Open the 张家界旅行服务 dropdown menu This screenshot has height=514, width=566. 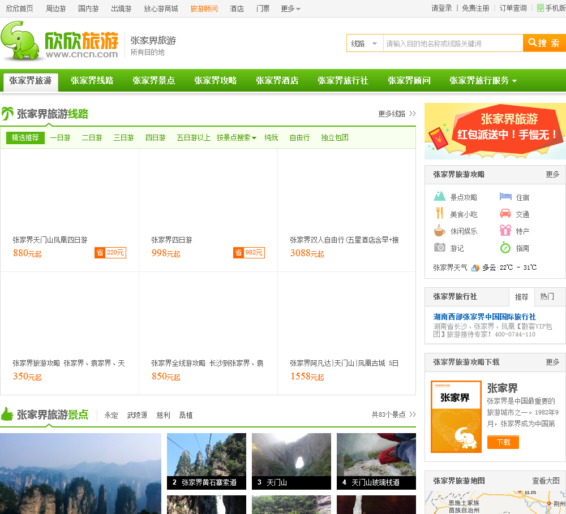click(x=483, y=80)
